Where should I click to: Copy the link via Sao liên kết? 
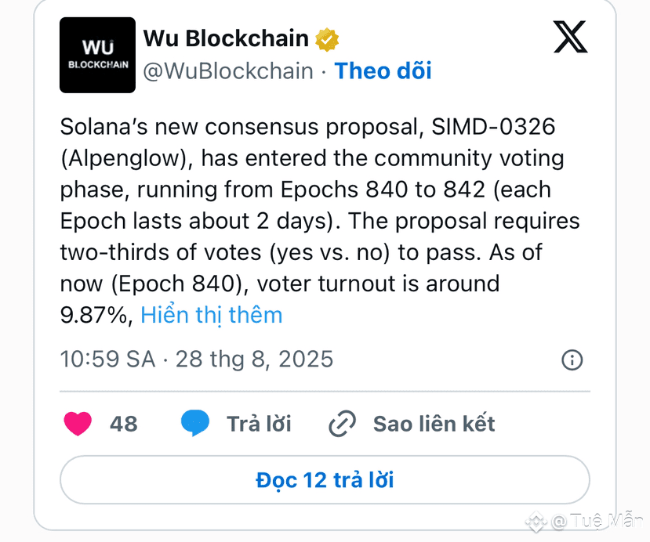(434, 424)
